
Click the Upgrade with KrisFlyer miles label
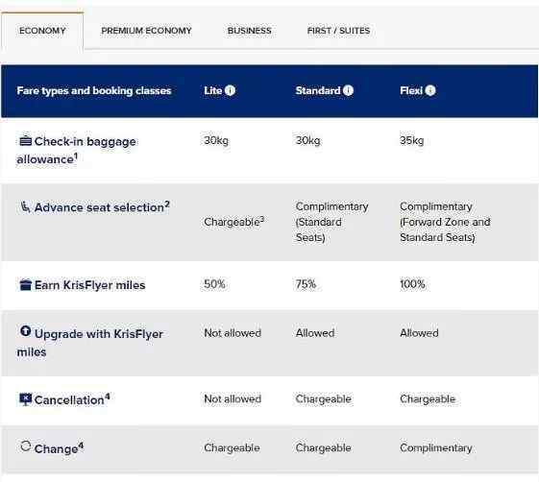[x=90, y=343]
